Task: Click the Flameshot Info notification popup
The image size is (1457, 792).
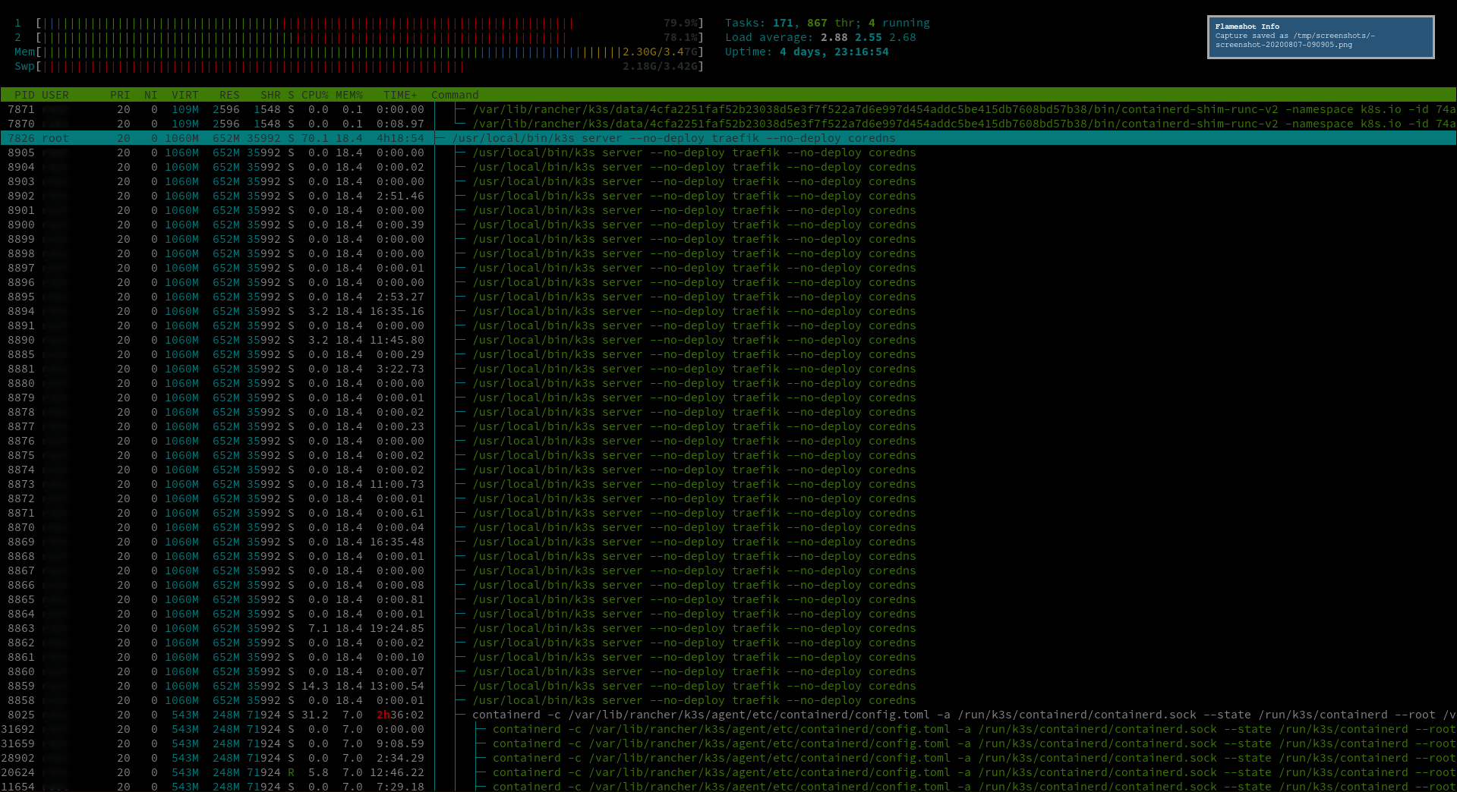Action: click(1320, 36)
